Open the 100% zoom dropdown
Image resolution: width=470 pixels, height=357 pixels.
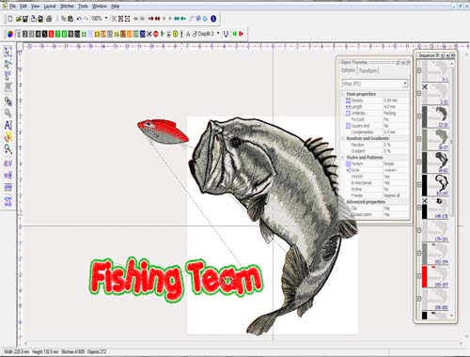(106, 19)
